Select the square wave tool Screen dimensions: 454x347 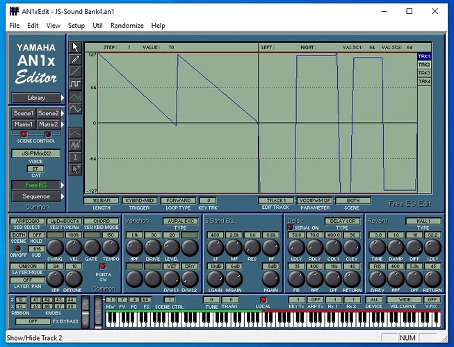point(75,84)
